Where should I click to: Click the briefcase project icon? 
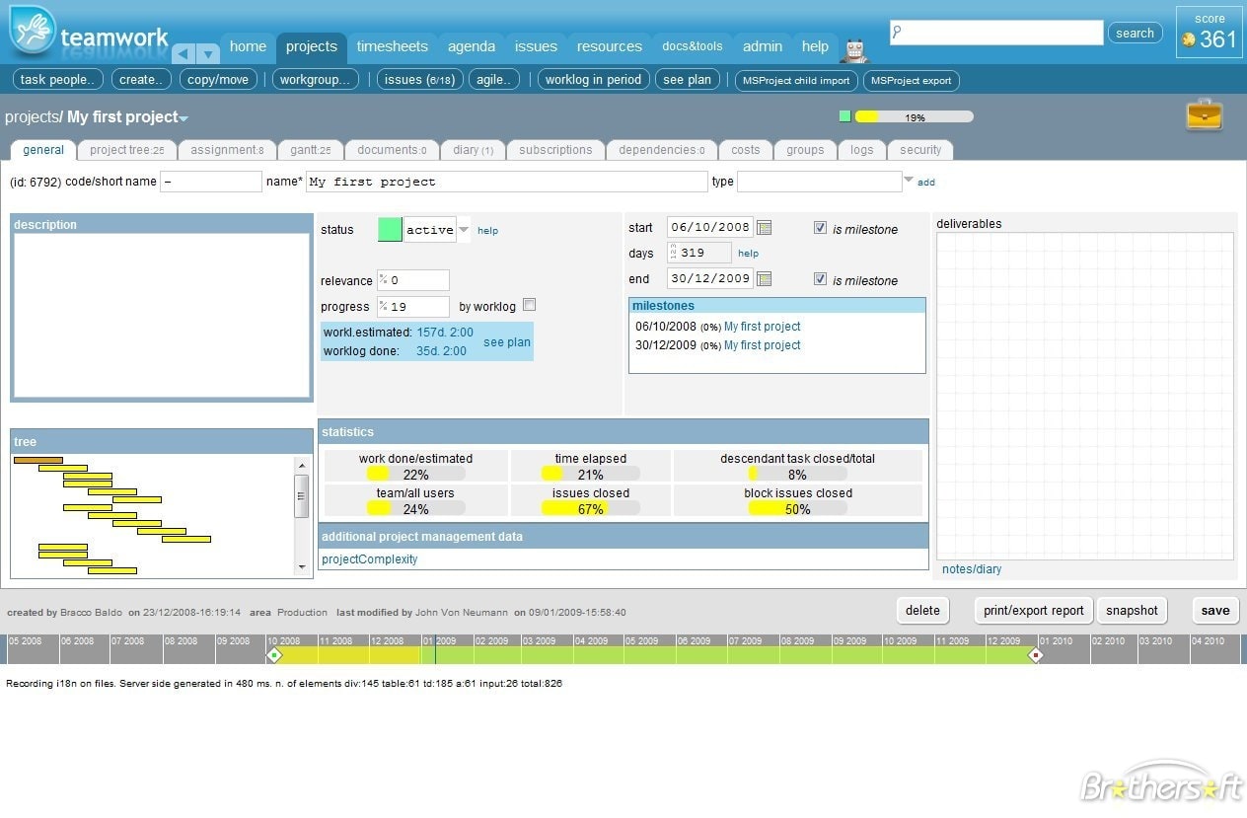click(1205, 115)
